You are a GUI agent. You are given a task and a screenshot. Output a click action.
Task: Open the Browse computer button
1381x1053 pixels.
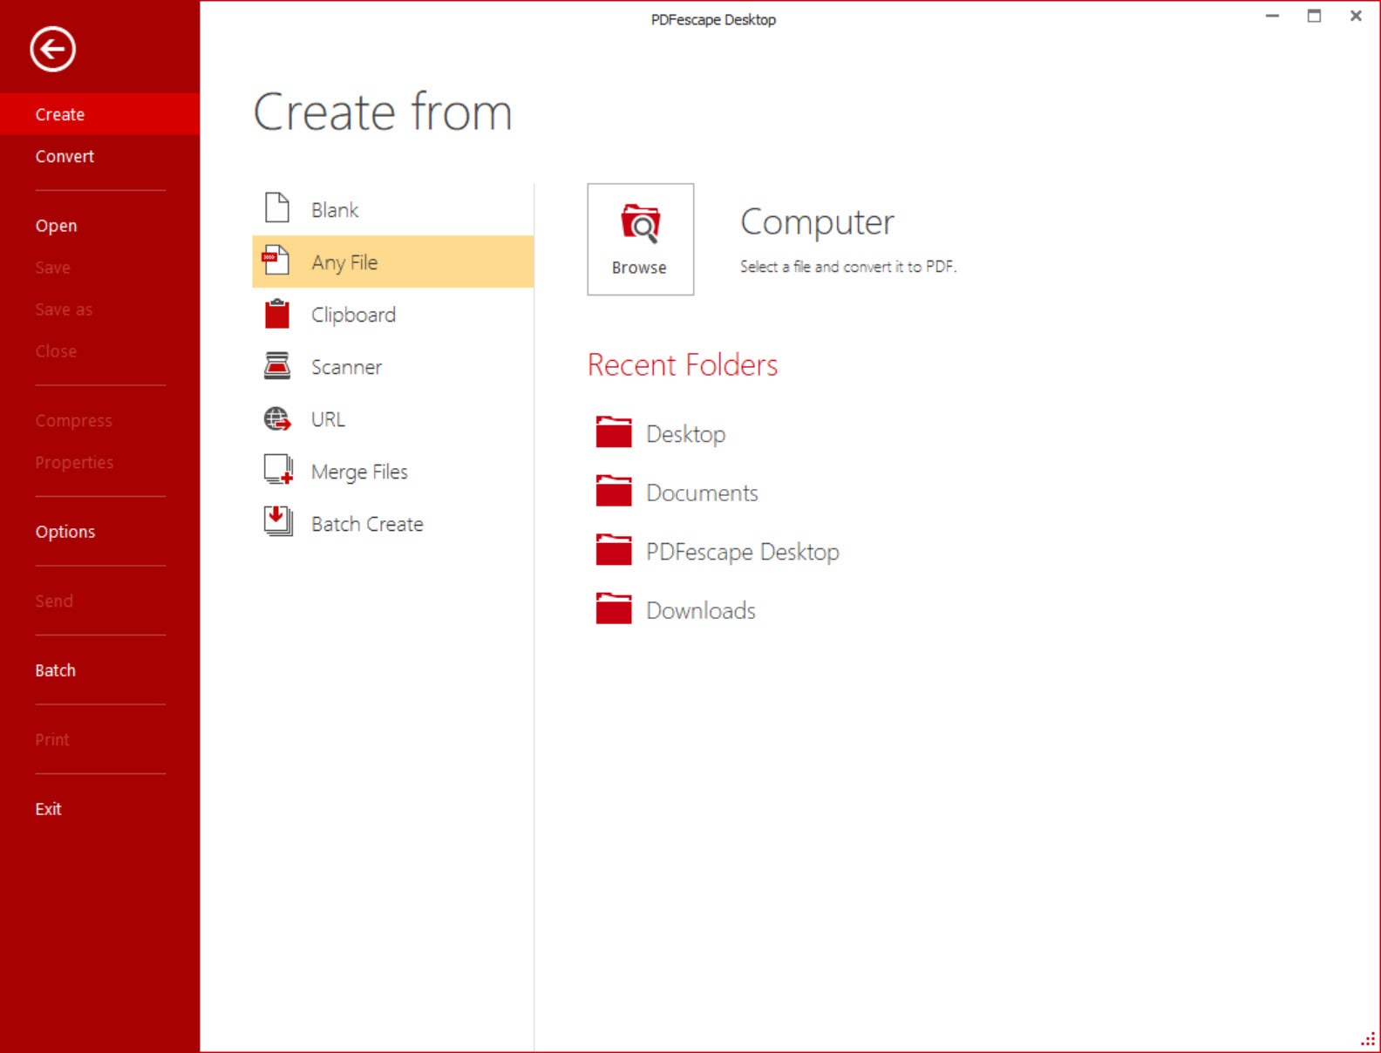coord(641,239)
